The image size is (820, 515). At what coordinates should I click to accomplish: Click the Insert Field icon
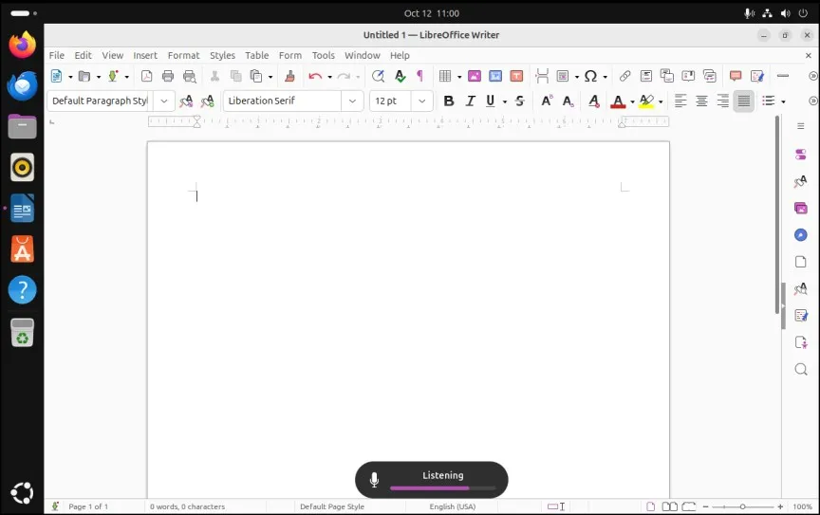tap(563, 76)
